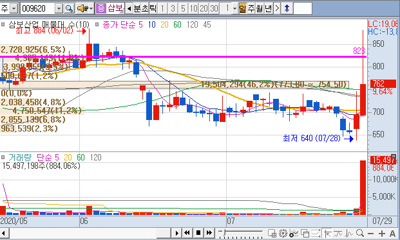Click the dashed-box chart range icon
Screen dimensions: 400x240
pyautogui.click(x=316, y=233)
